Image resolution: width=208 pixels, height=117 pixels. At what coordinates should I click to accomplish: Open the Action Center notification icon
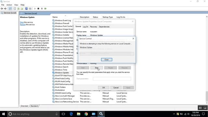click(x=203, y=114)
